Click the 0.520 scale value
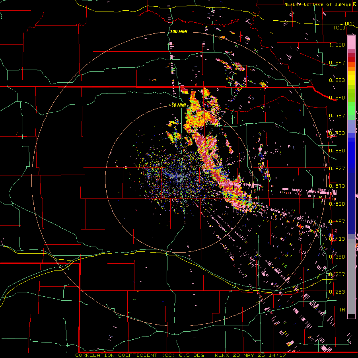The image size is (358, 358). click(x=337, y=204)
